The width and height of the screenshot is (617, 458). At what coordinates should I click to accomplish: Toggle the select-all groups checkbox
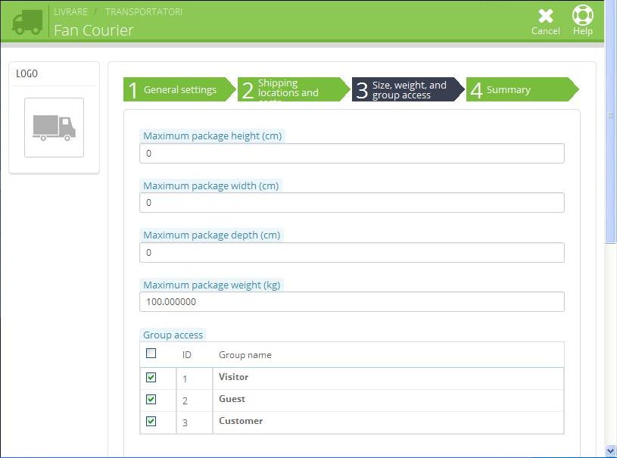tap(151, 354)
